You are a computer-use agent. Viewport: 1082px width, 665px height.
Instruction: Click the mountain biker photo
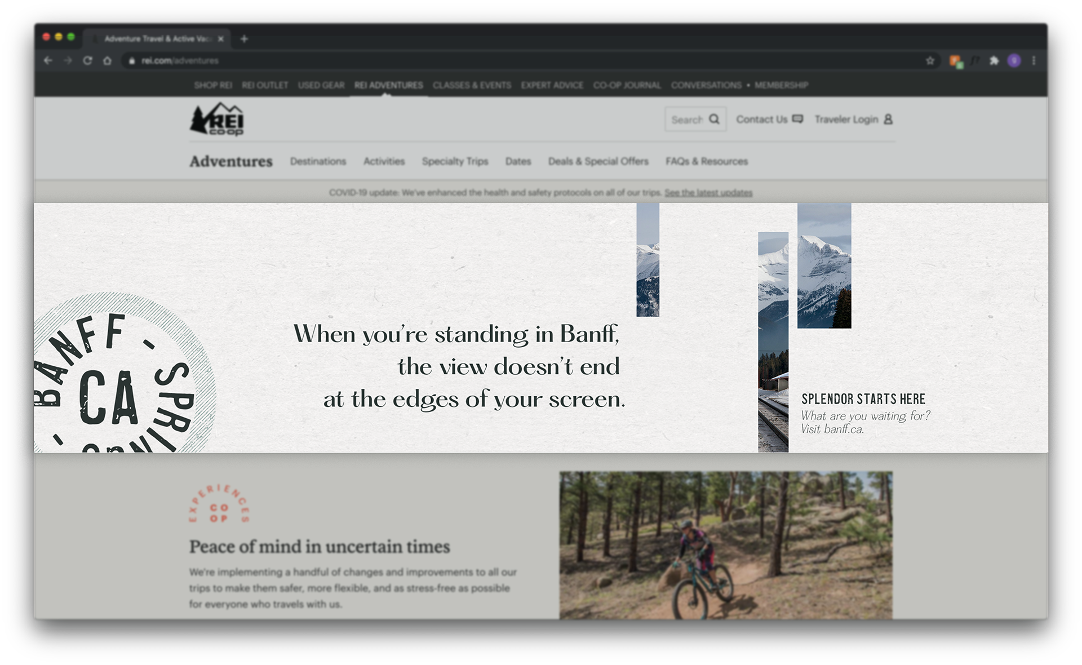point(726,545)
